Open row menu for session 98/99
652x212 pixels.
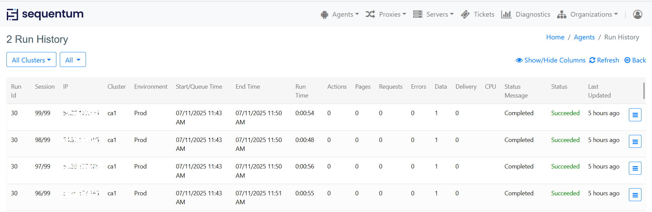tap(635, 141)
